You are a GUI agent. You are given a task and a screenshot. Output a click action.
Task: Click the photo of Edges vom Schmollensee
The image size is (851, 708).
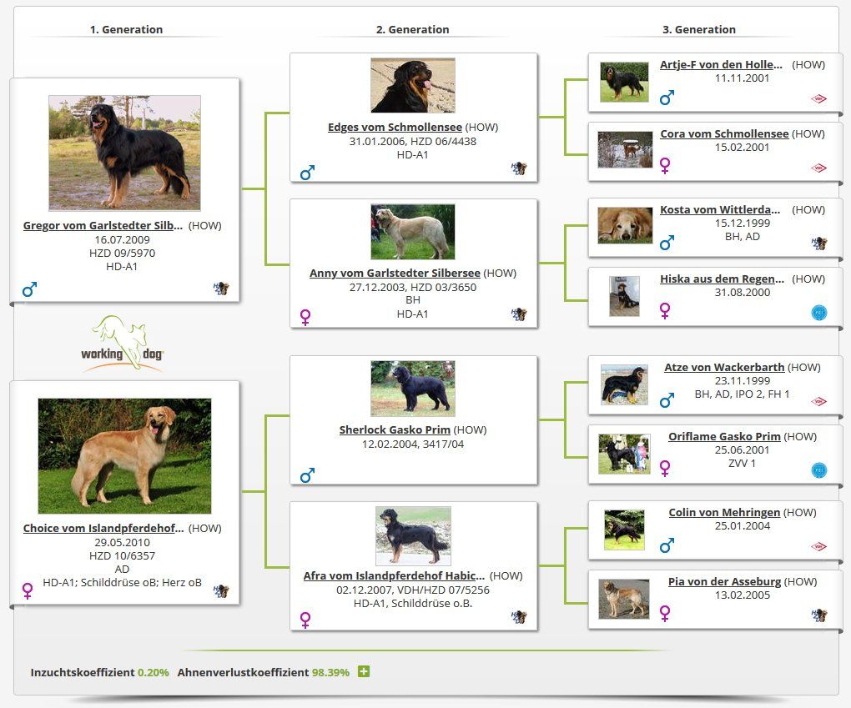pos(413,85)
